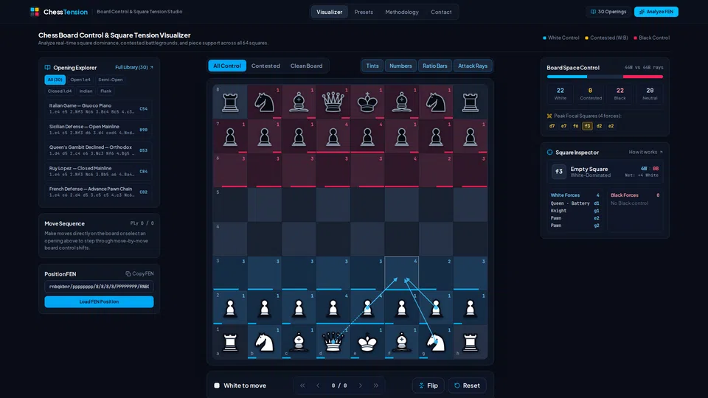Expand How it works in Square Inspector
708x398 pixels.
(646, 152)
